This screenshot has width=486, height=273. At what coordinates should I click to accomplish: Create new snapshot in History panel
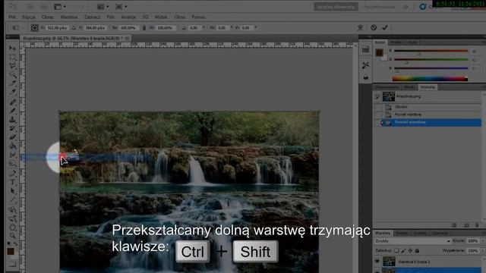tap(465, 225)
